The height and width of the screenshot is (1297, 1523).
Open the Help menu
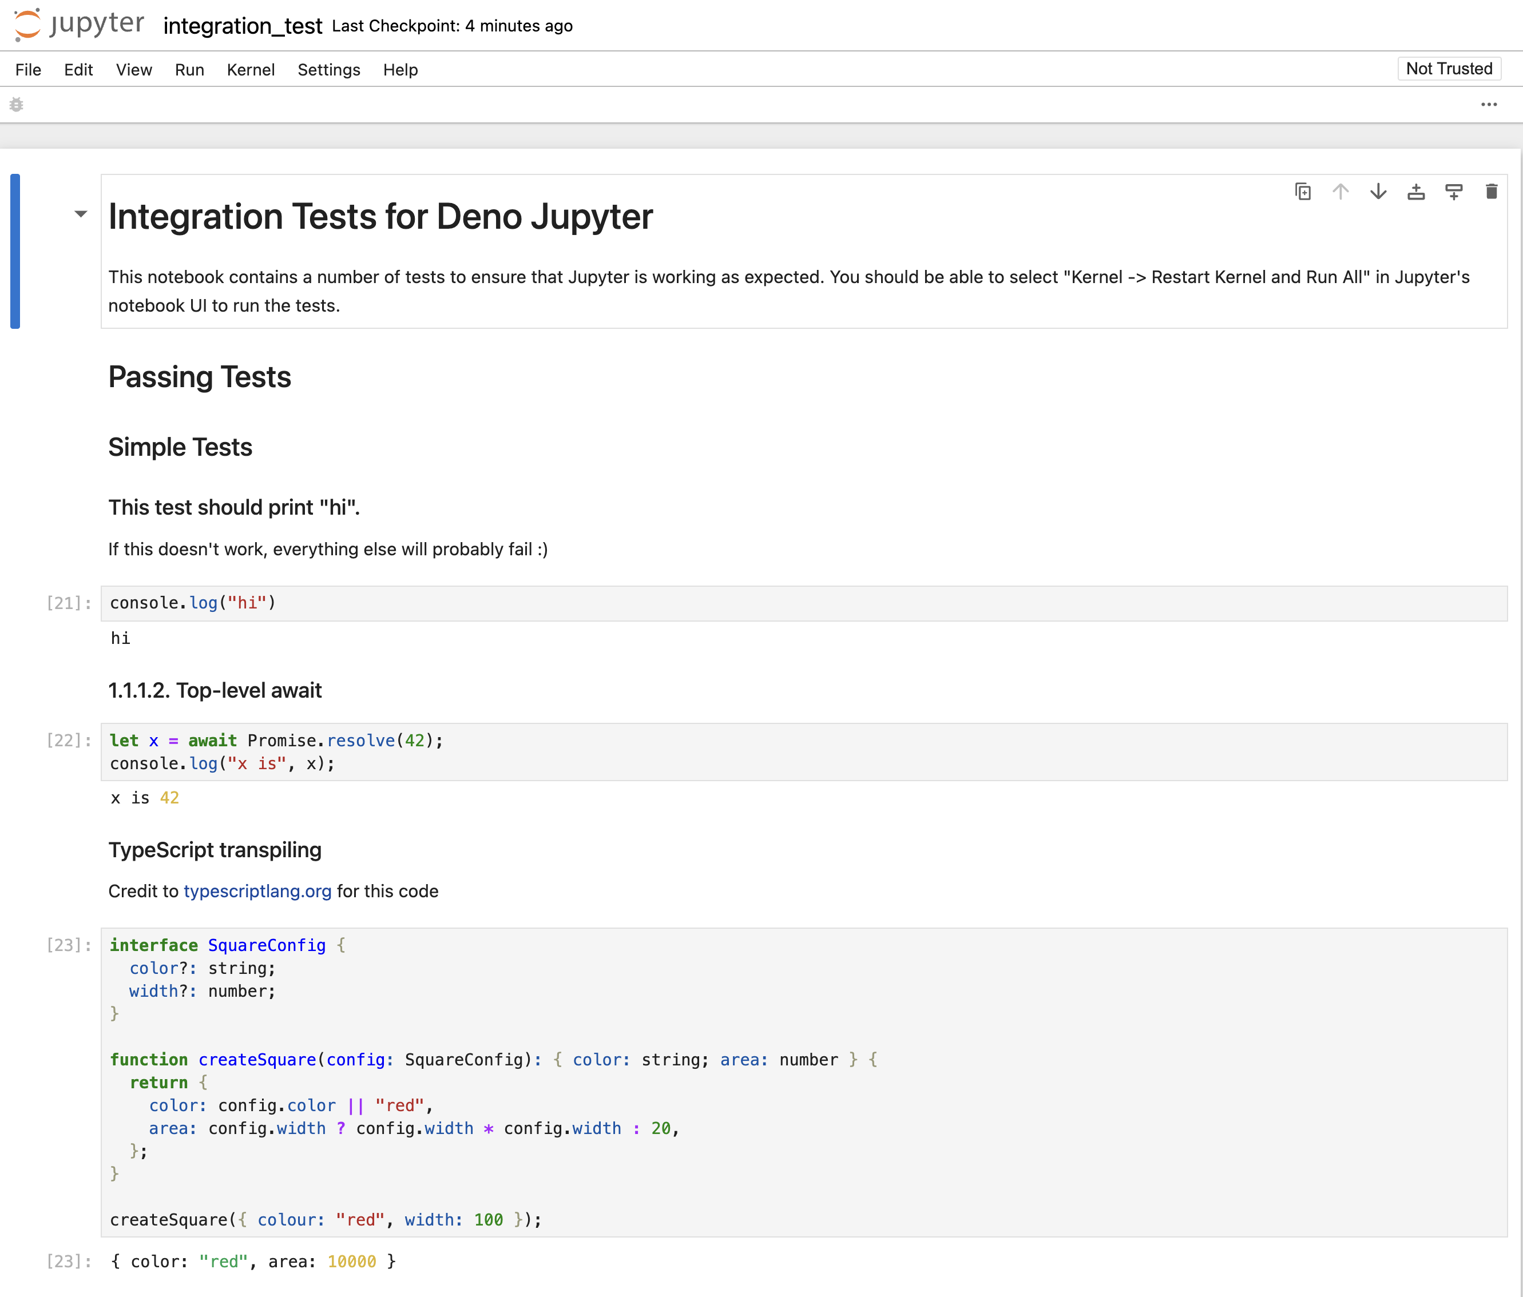pyautogui.click(x=400, y=70)
